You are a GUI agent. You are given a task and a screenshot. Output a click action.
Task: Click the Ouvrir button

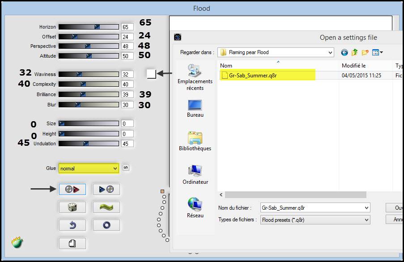pos(395,207)
